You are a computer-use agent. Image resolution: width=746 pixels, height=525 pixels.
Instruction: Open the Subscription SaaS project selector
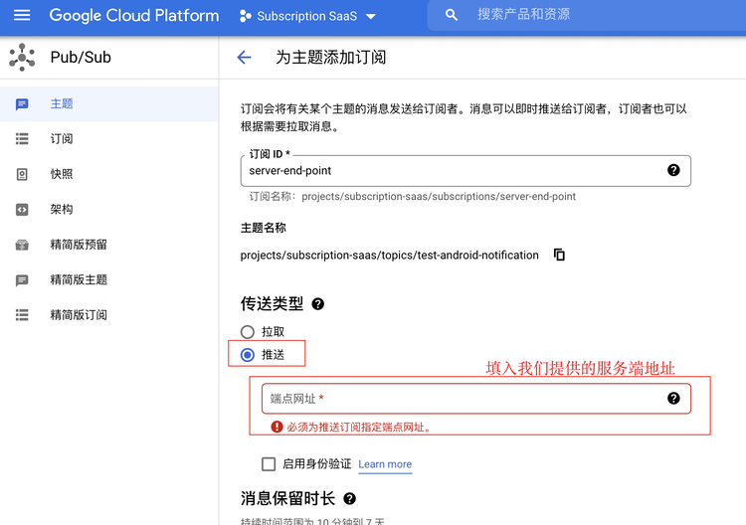307,16
